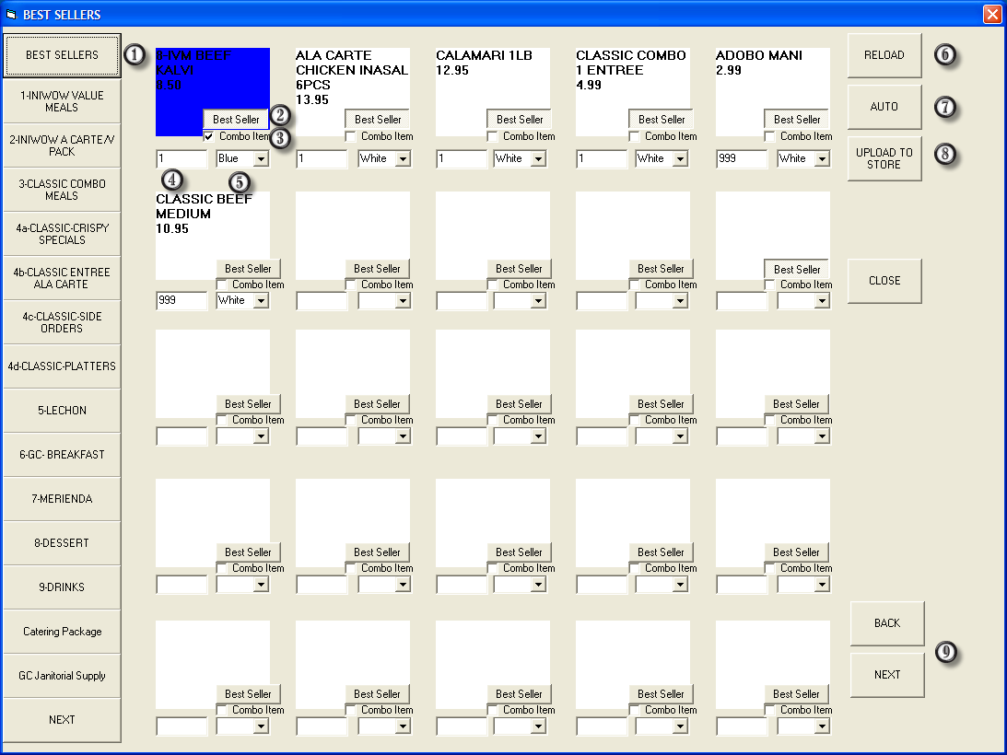The width and height of the screenshot is (1007, 755).
Task: Check Combo Item for ADOBO MANI
Action: [769, 137]
